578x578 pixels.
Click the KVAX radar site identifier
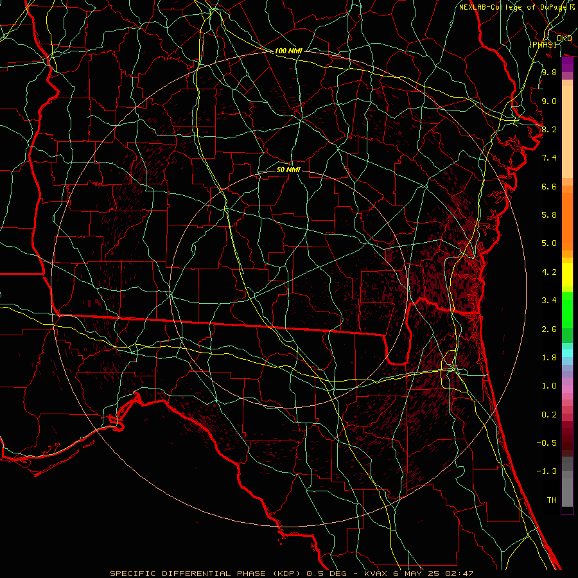pos(376,574)
